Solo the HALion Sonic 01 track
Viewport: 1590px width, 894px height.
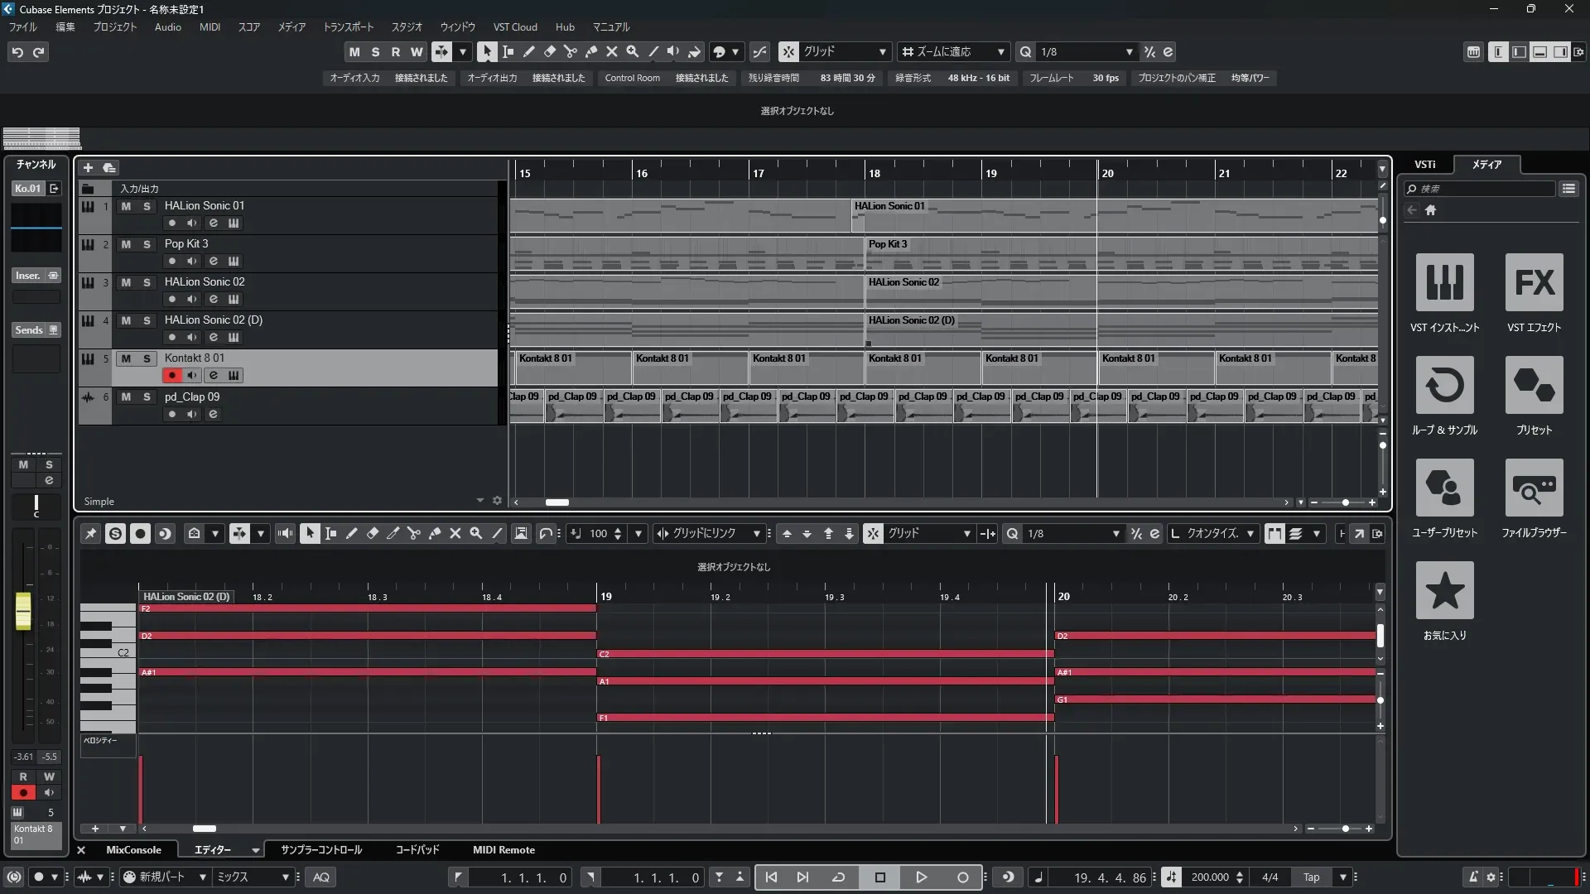click(147, 206)
